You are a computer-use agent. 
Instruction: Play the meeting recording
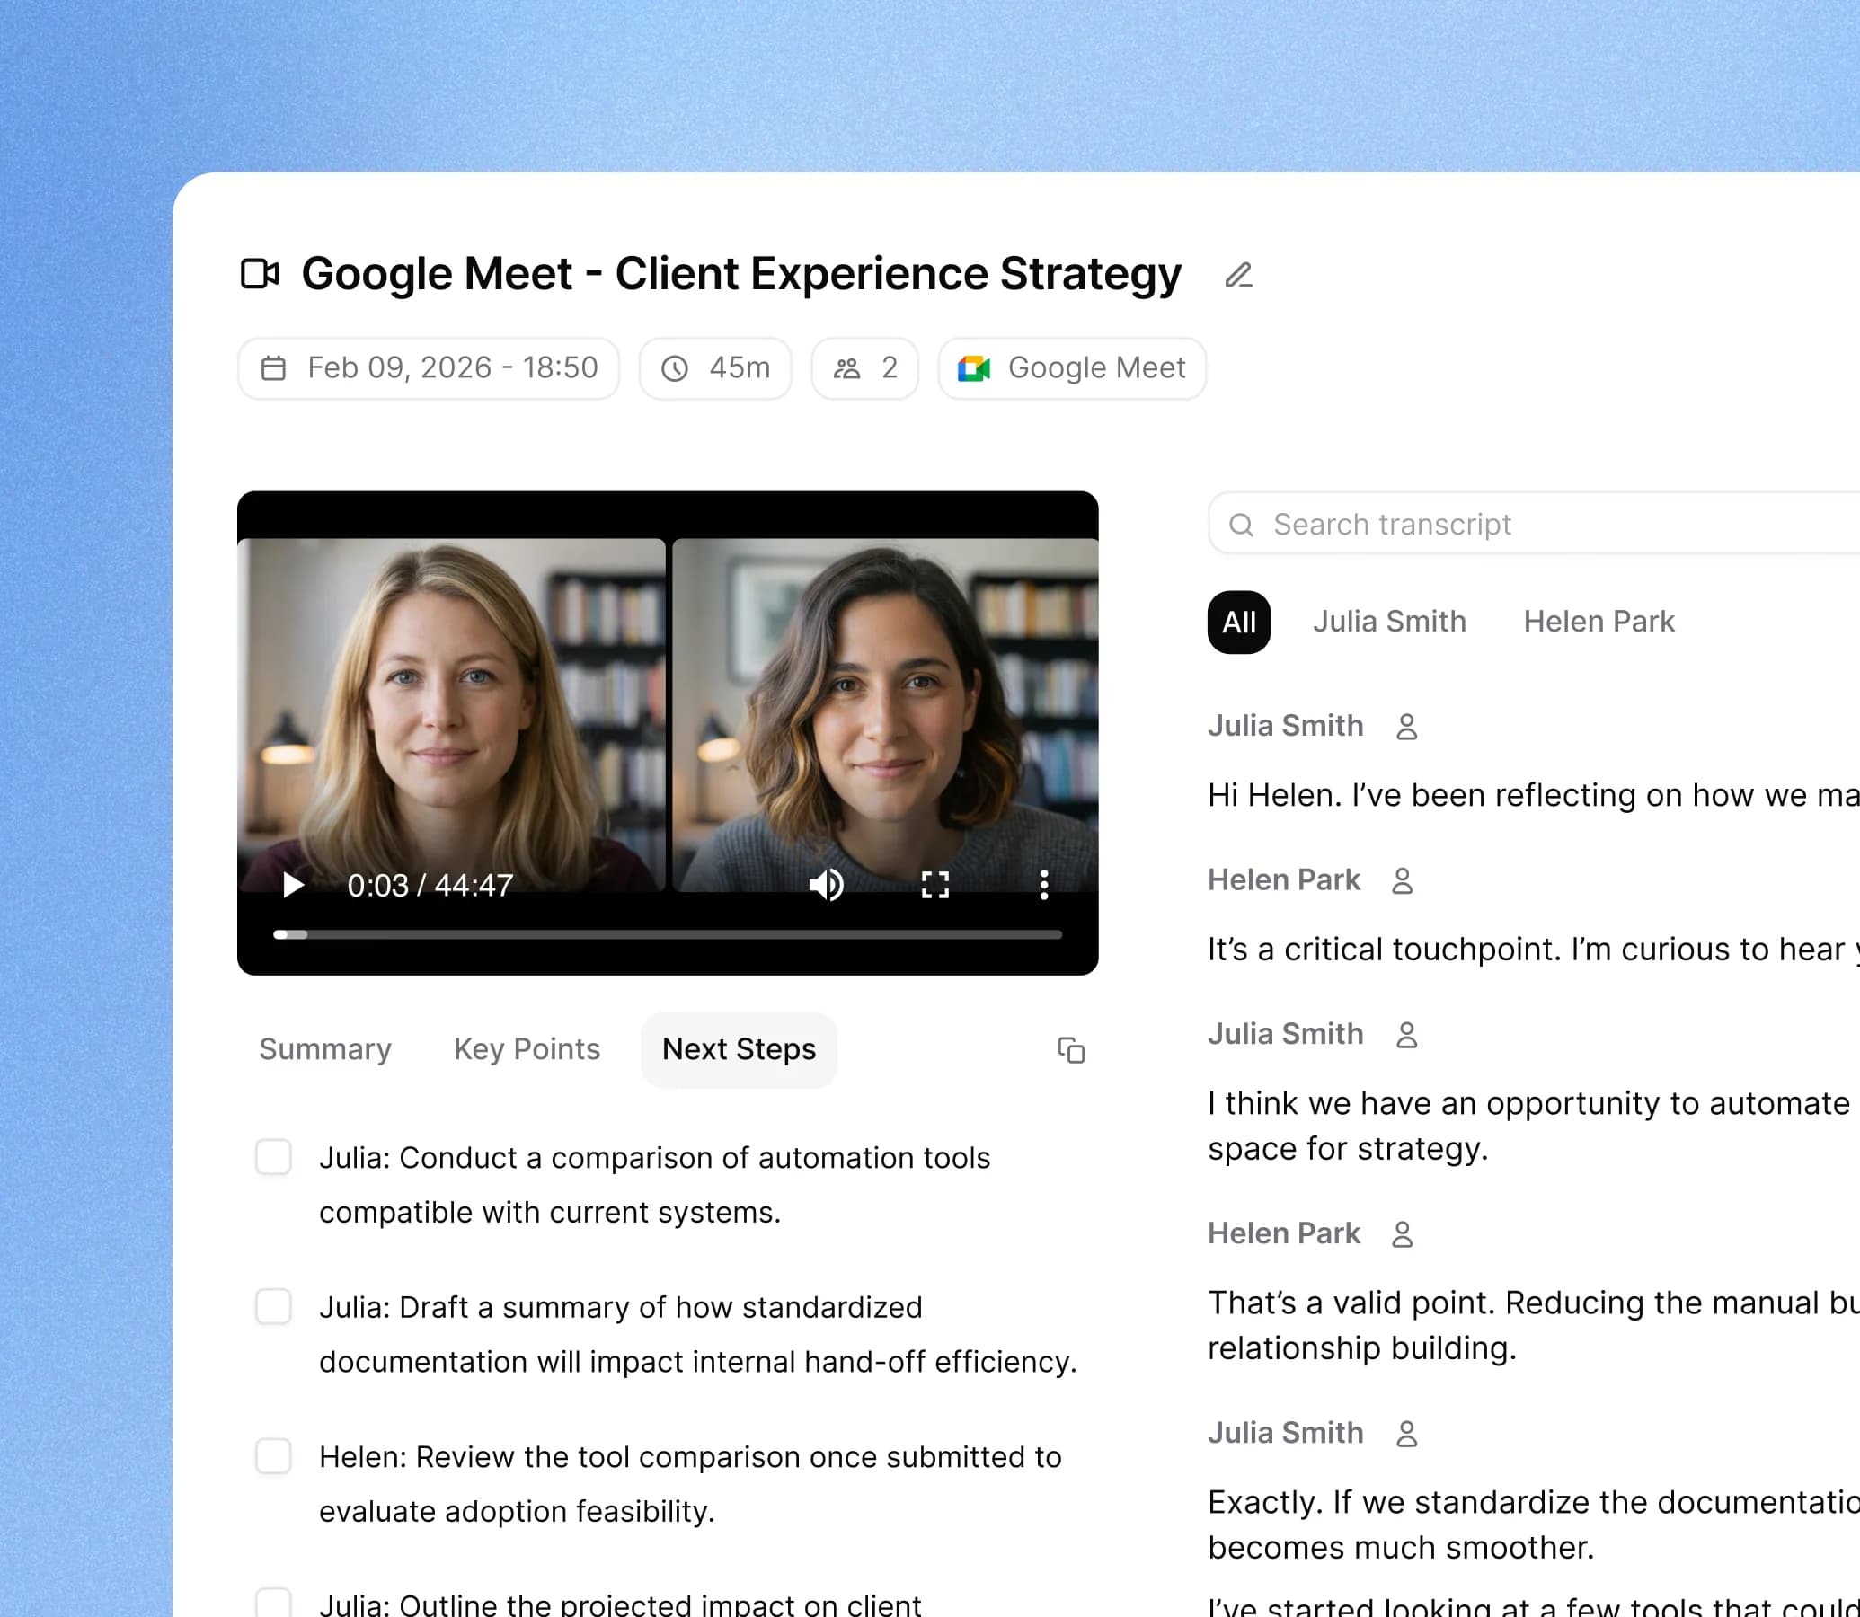292,885
